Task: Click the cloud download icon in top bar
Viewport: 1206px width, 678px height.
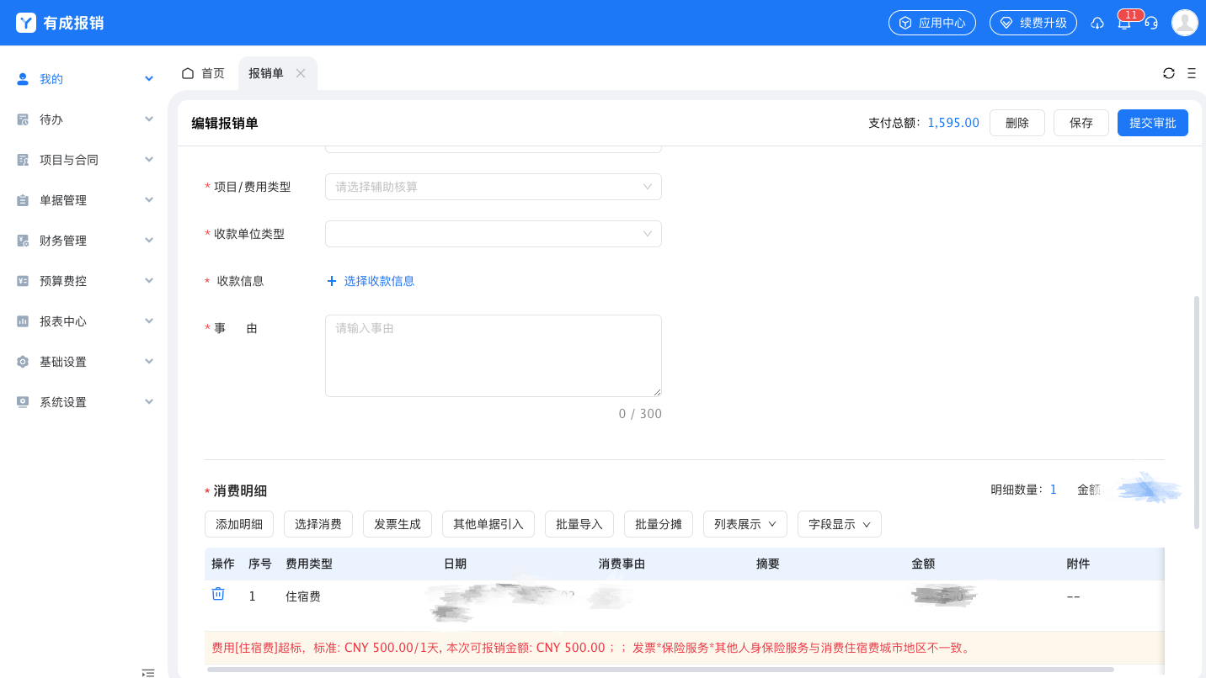Action: pos(1097,23)
